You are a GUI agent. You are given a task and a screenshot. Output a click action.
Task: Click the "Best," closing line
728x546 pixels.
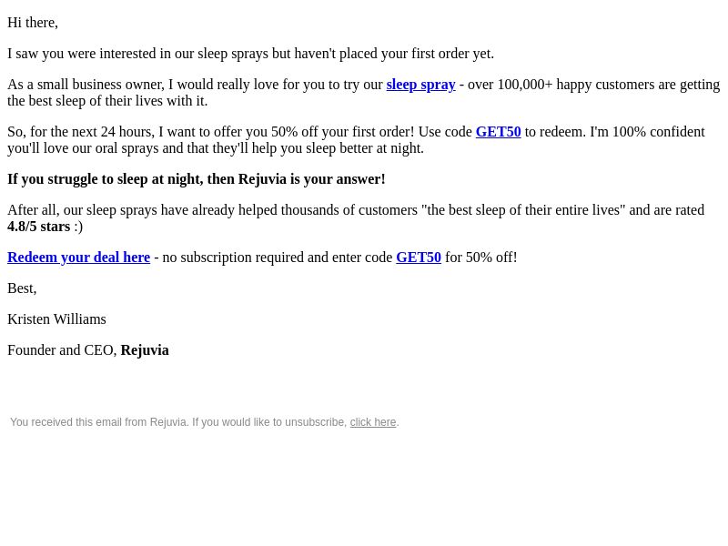point(22,288)
